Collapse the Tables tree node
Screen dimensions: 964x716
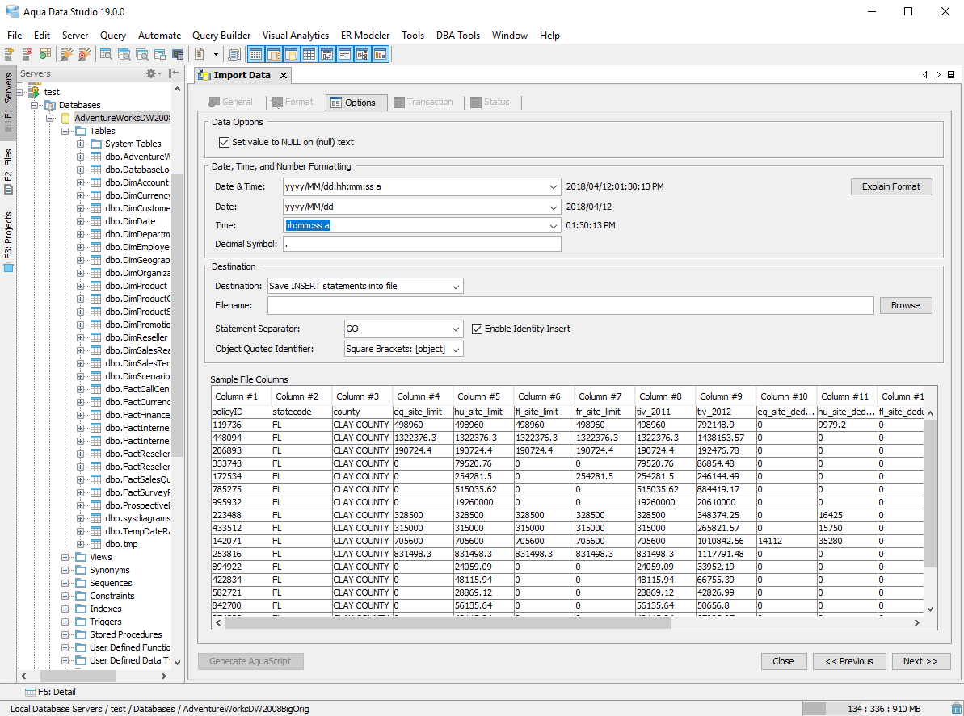coord(65,131)
